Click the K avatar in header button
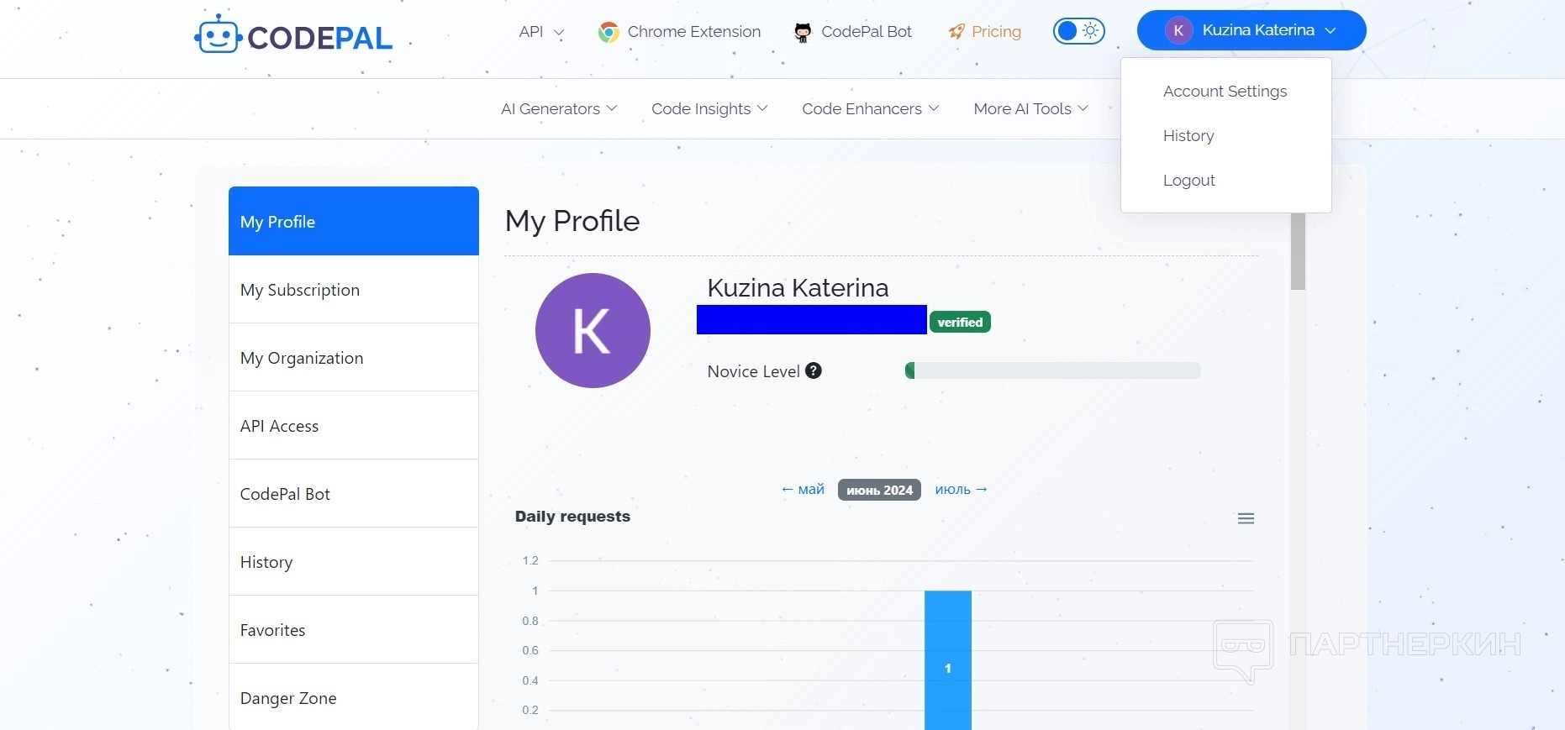The image size is (1565, 730). [1178, 30]
